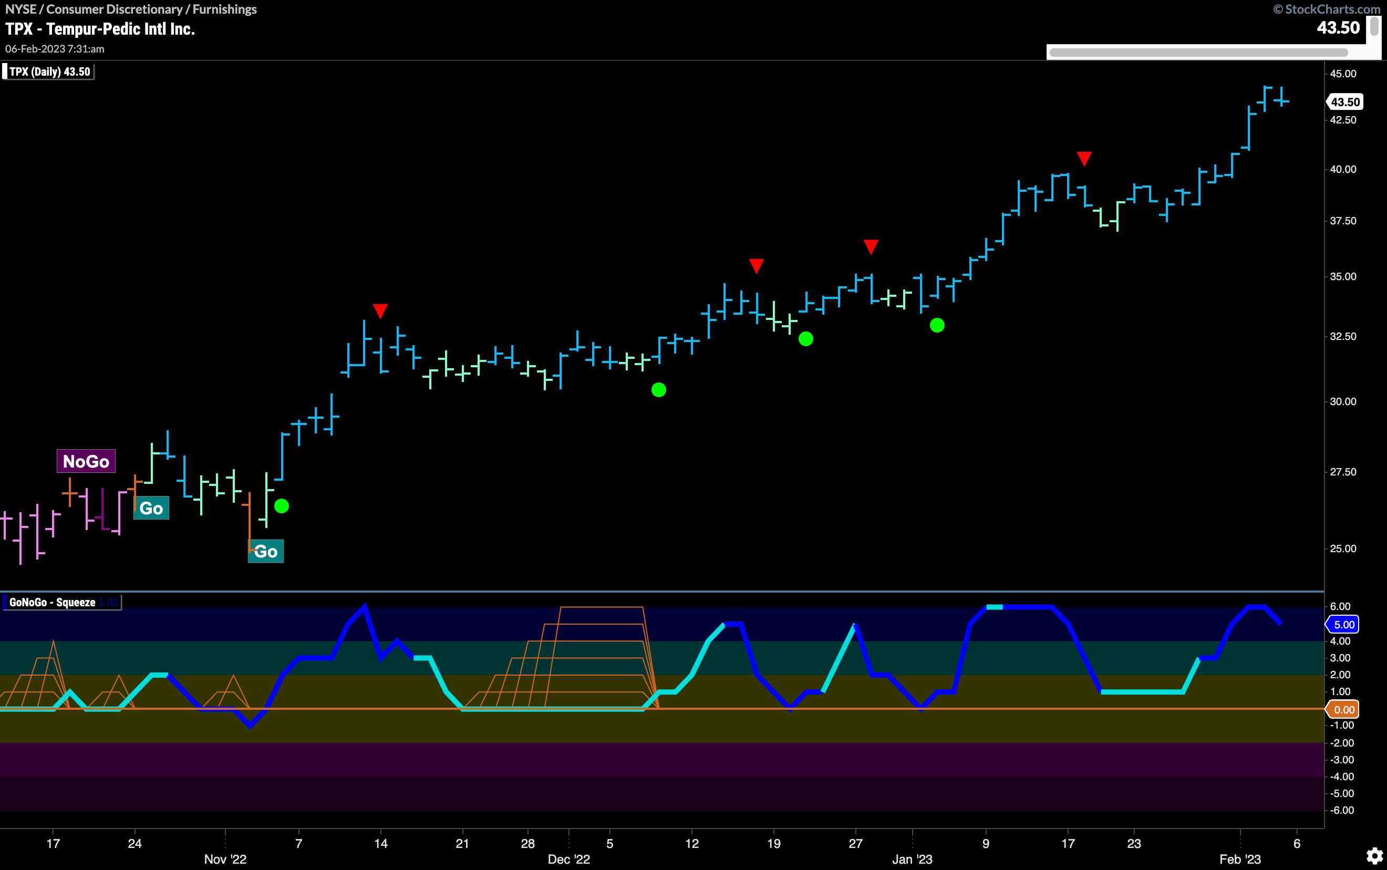
Task: Click the StockCharts.com copyright text
Action: click(1327, 9)
